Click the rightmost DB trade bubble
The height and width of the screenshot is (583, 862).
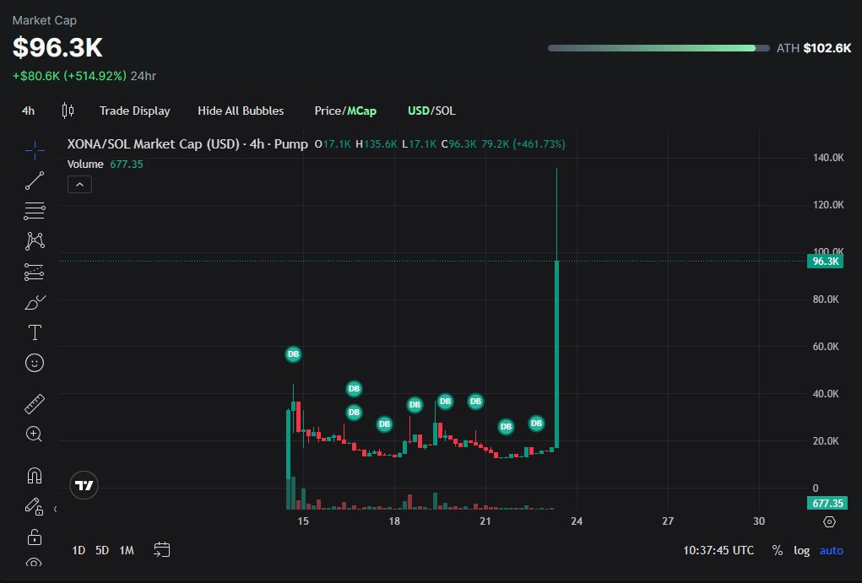(537, 423)
